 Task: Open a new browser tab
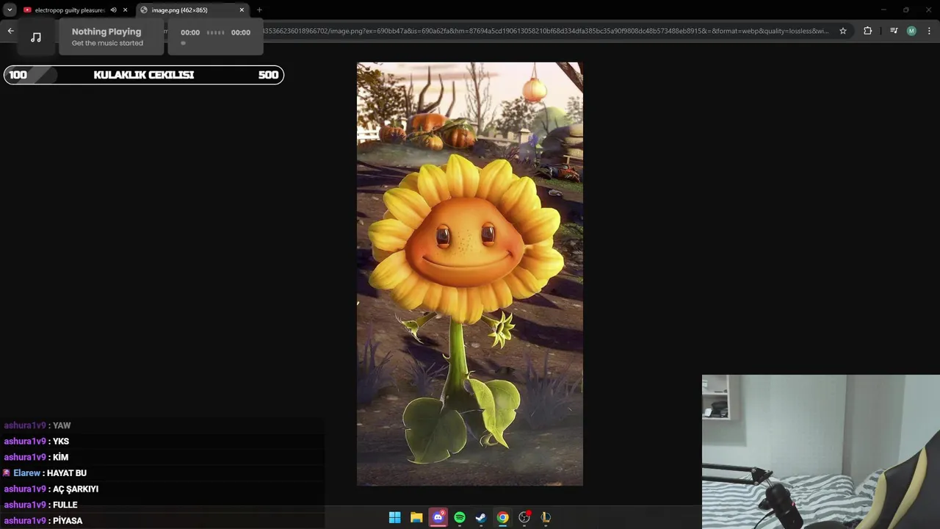click(259, 10)
